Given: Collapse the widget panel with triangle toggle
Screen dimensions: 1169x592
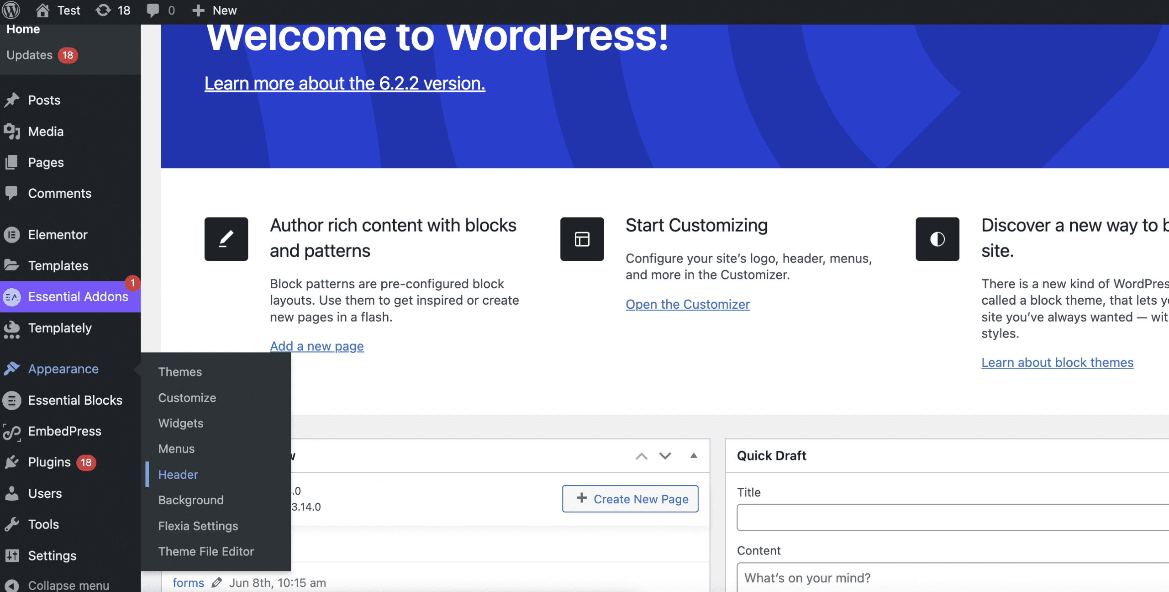Looking at the screenshot, I should pyautogui.click(x=693, y=455).
